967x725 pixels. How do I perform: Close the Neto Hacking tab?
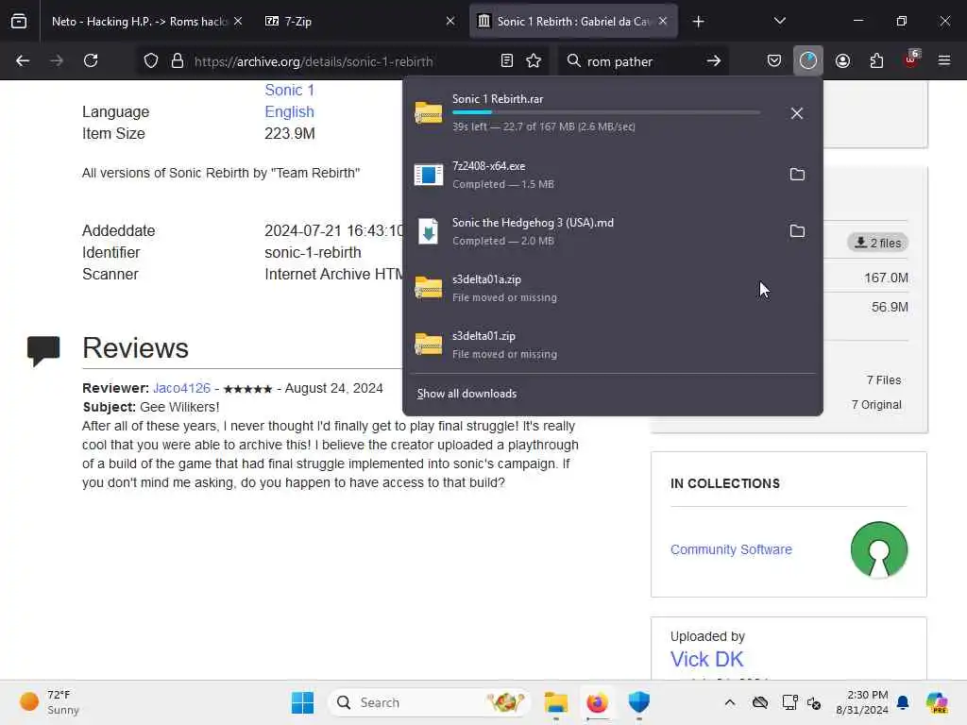238,22
